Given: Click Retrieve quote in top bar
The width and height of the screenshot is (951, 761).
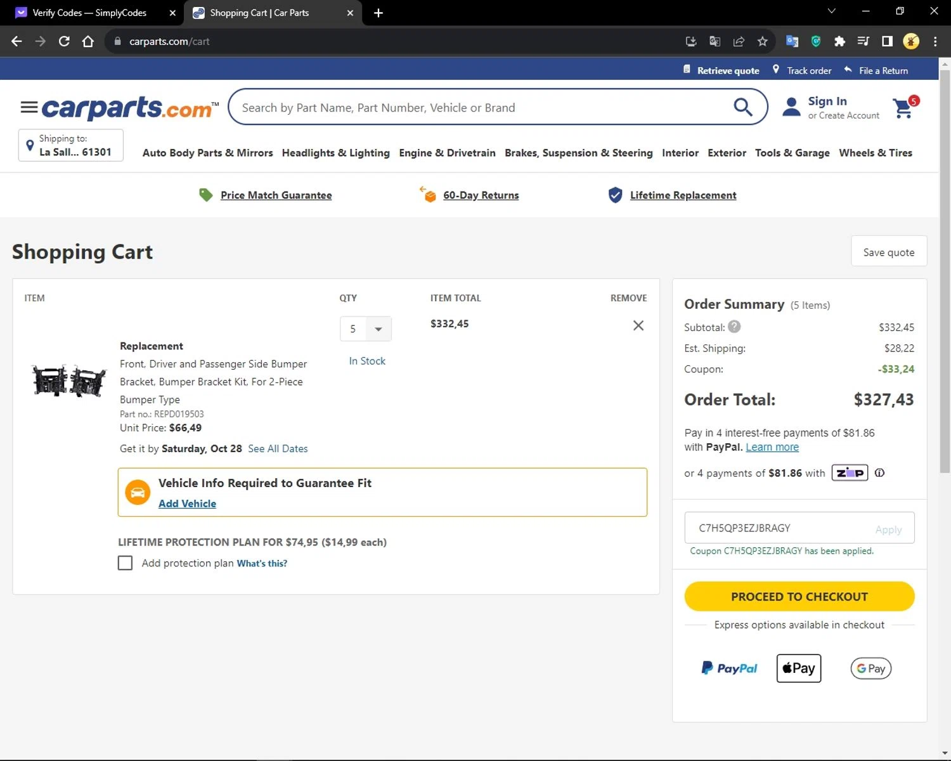Looking at the screenshot, I should [728, 70].
